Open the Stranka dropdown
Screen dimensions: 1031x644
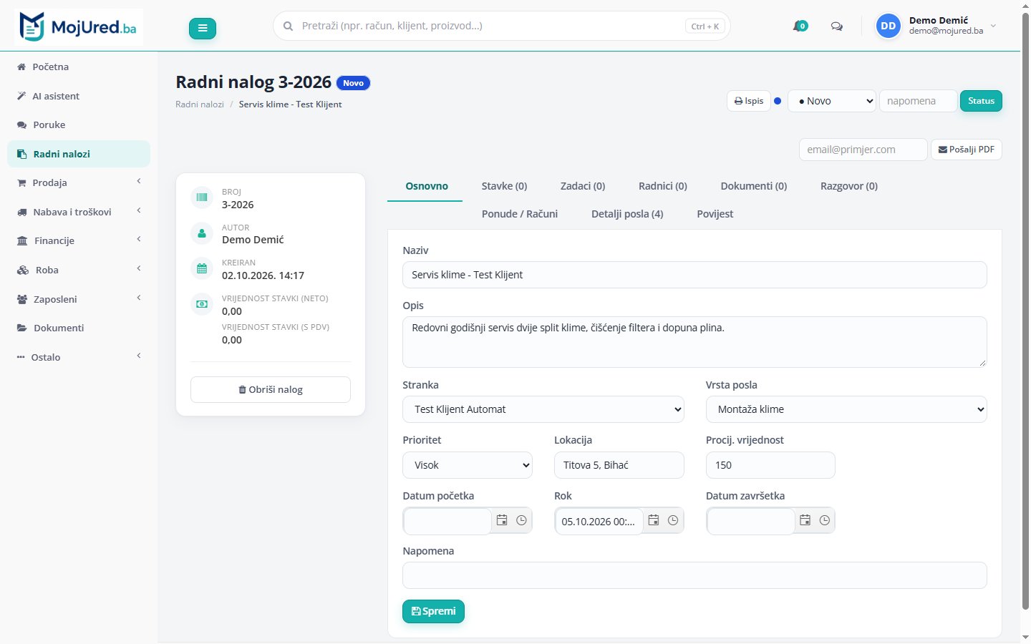tap(543, 409)
